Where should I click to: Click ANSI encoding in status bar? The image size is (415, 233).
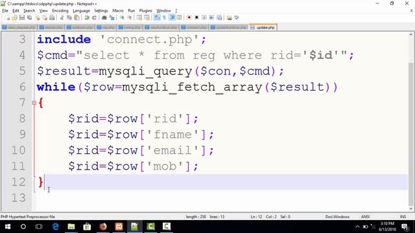coord(365,217)
